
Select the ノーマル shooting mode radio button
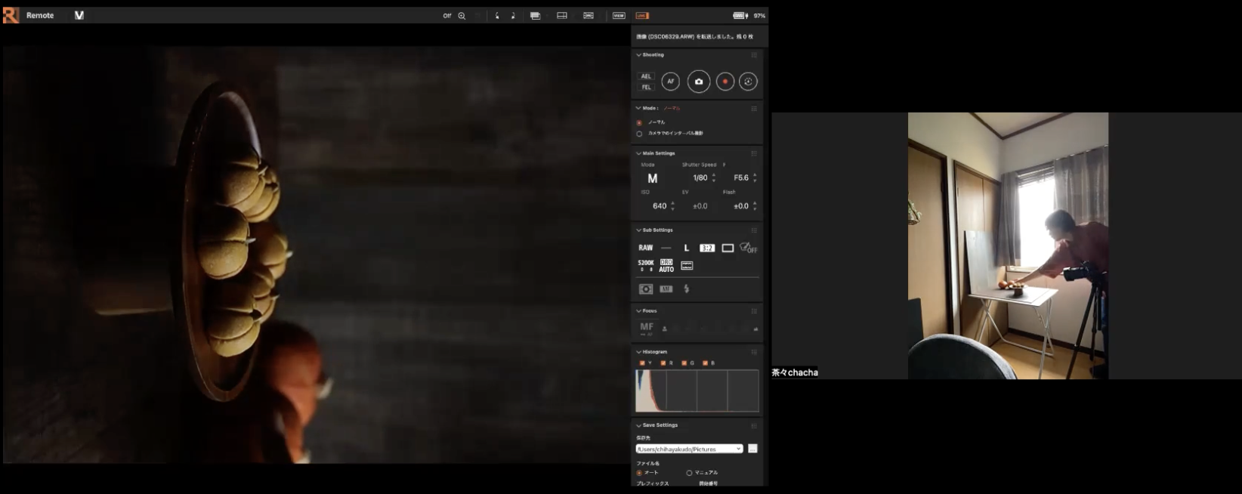point(639,122)
